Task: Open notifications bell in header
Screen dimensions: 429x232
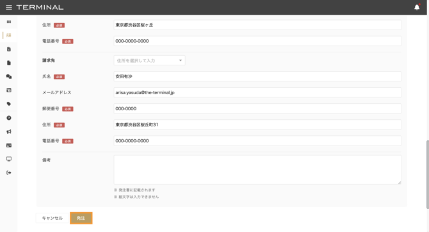Action: tap(417, 8)
